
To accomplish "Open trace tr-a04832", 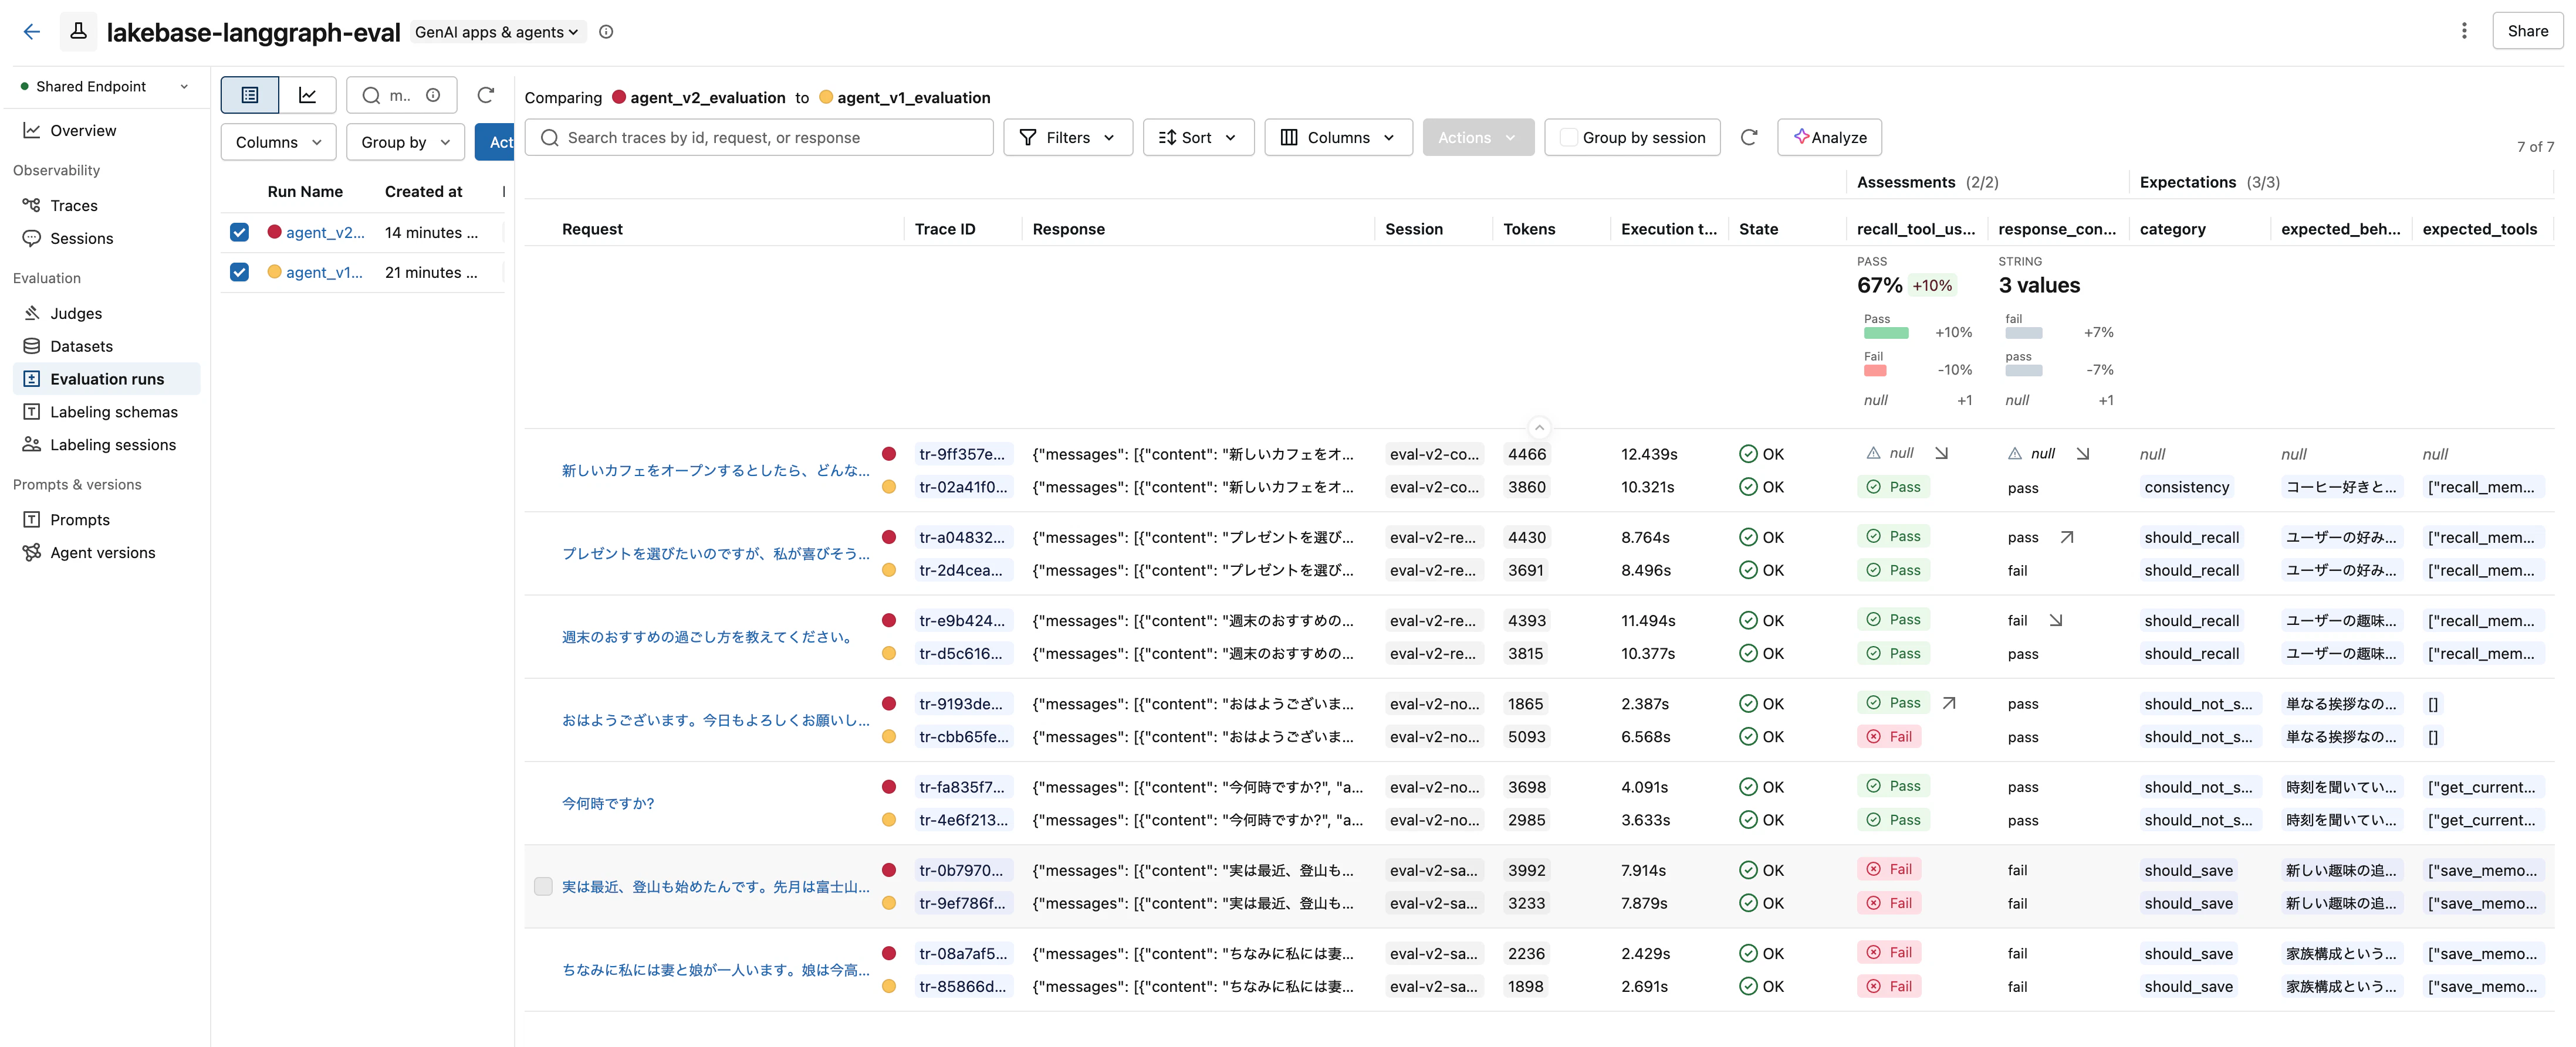I will [x=962, y=538].
